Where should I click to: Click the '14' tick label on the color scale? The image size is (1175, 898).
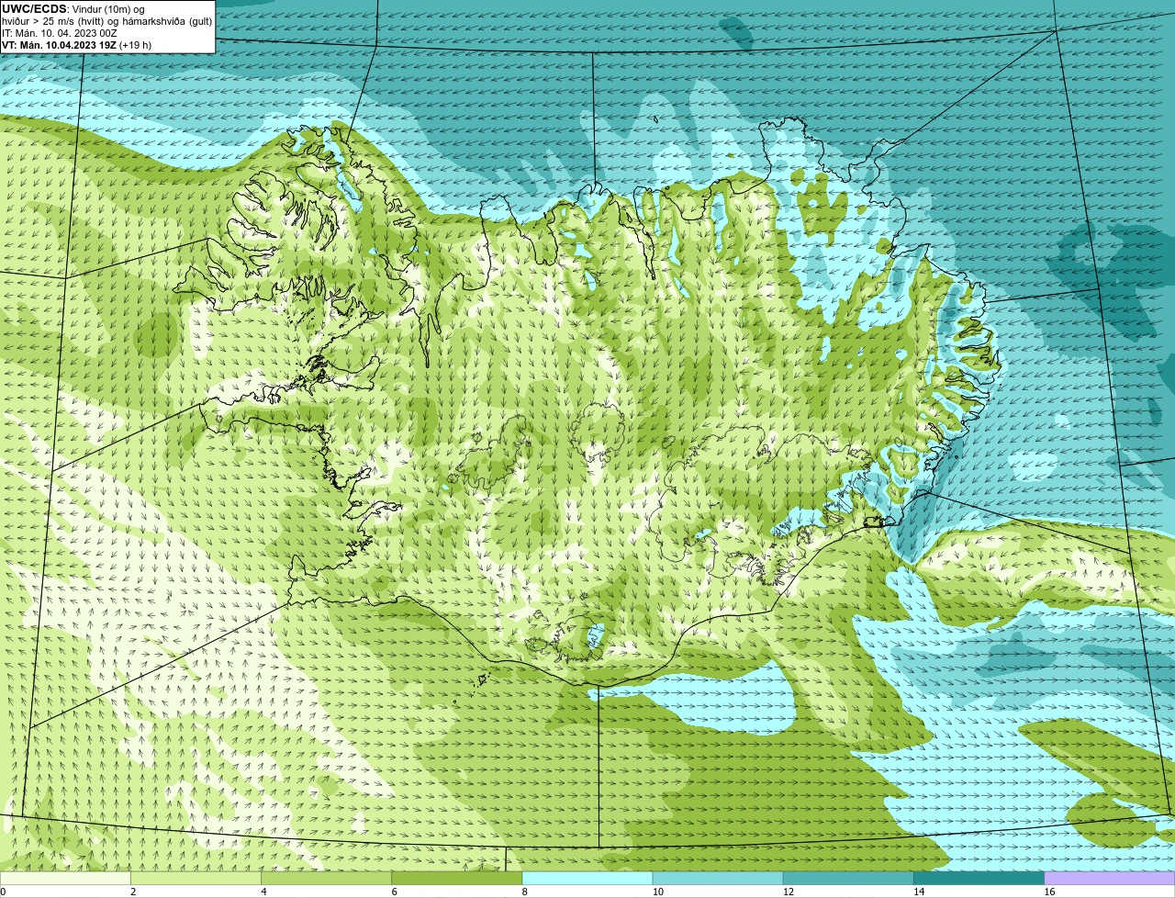(919, 892)
